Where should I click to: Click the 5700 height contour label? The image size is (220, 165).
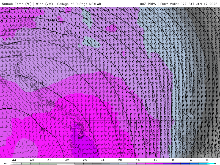(x=51, y=20)
